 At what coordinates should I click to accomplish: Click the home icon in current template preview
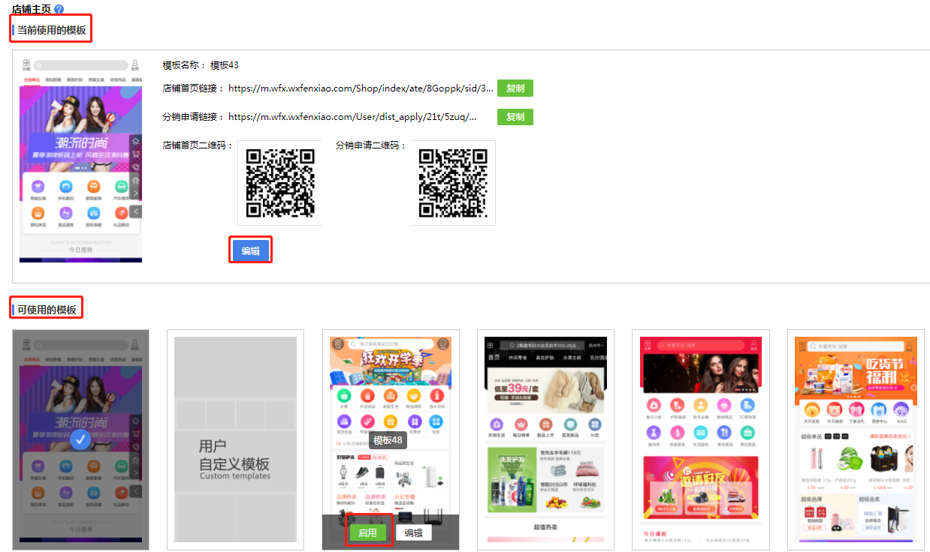pos(136,142)
